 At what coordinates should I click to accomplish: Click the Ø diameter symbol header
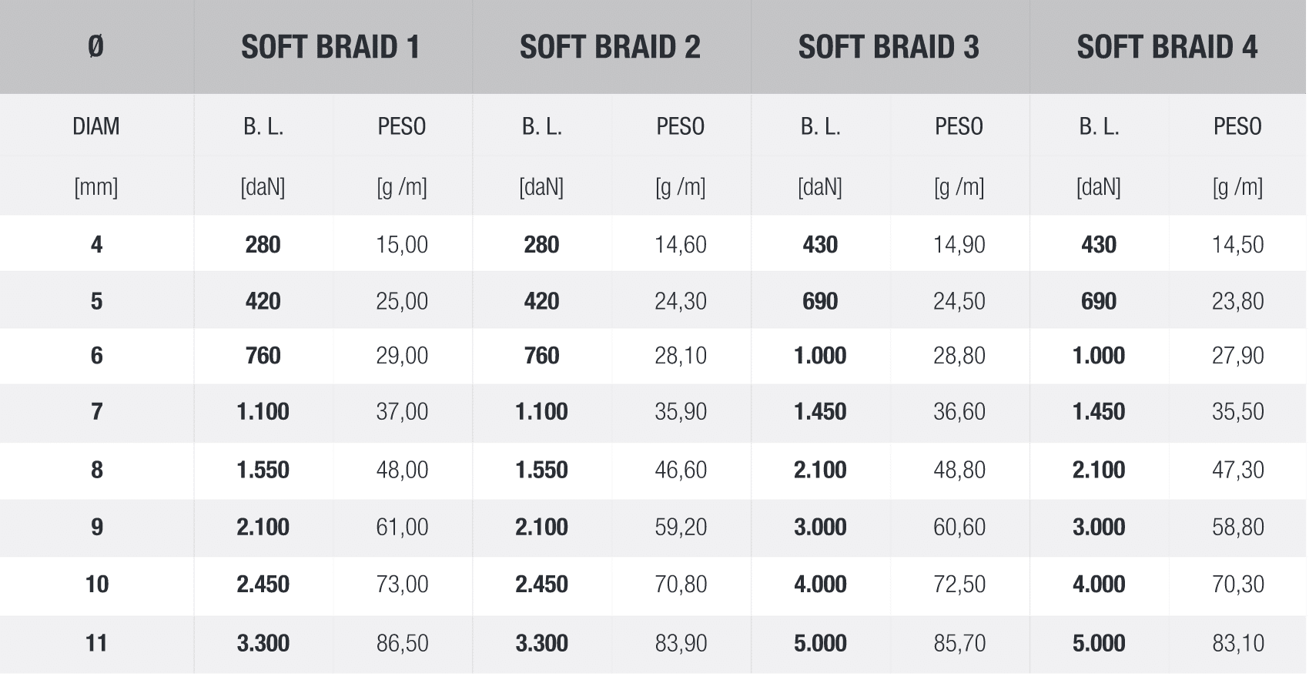tap(96, 47)
